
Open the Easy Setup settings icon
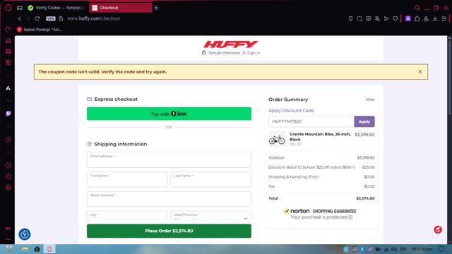tap(444, 19)
